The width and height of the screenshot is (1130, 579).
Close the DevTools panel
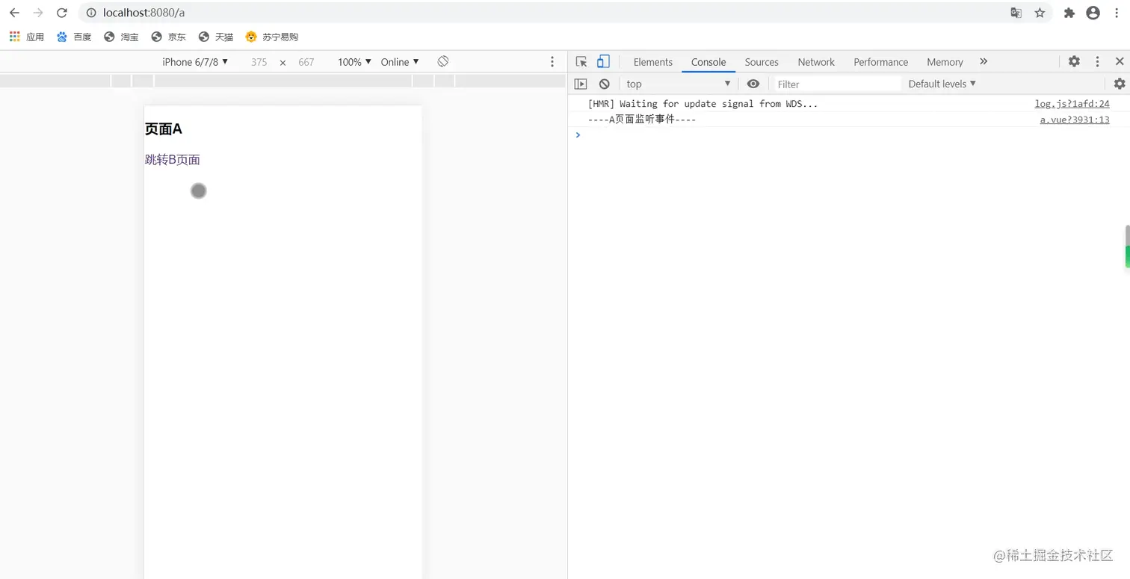pos(1120,61)
